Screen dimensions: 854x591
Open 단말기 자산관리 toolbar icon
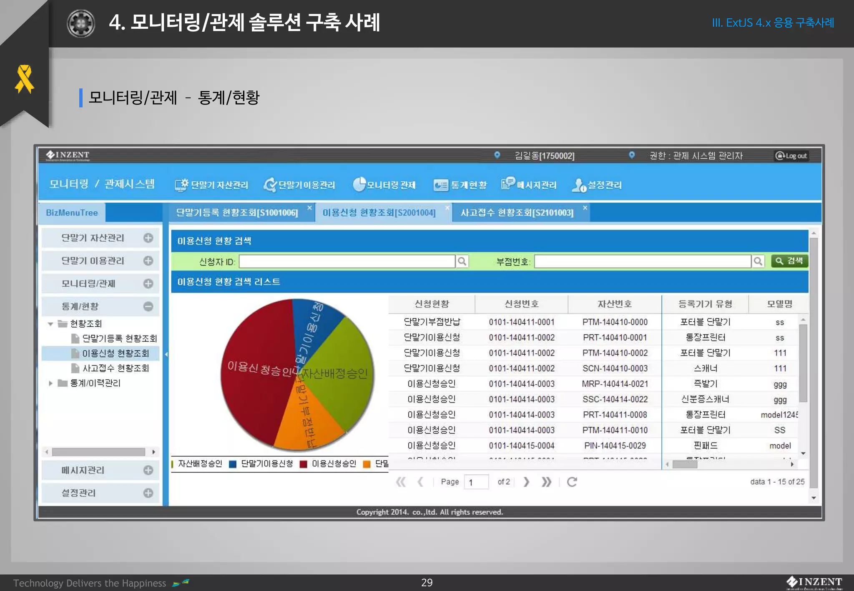click(181, 185)
